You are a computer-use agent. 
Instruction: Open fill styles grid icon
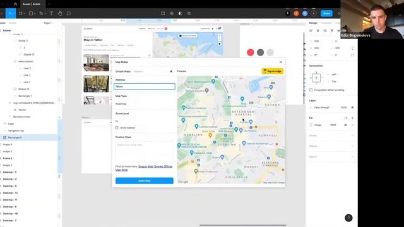point(345,118)
